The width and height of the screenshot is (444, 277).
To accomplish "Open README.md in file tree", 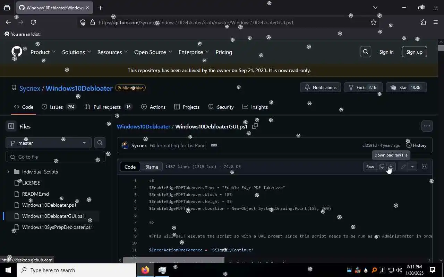I will point(35,194).
